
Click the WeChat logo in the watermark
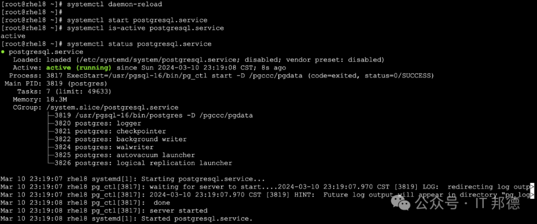click(403, 202)
